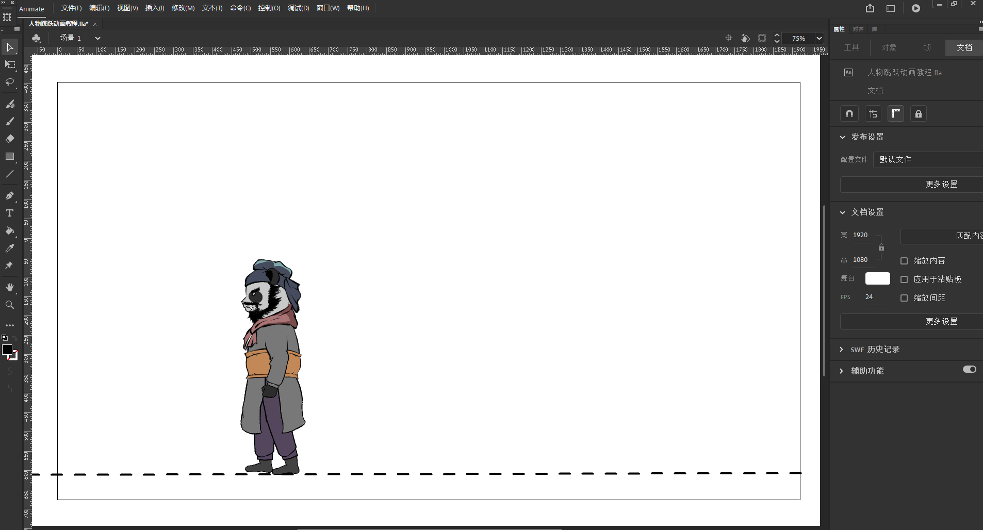Screen dimensions: 983x530
Task: Select the Line tool
Action: pos(9,174)
